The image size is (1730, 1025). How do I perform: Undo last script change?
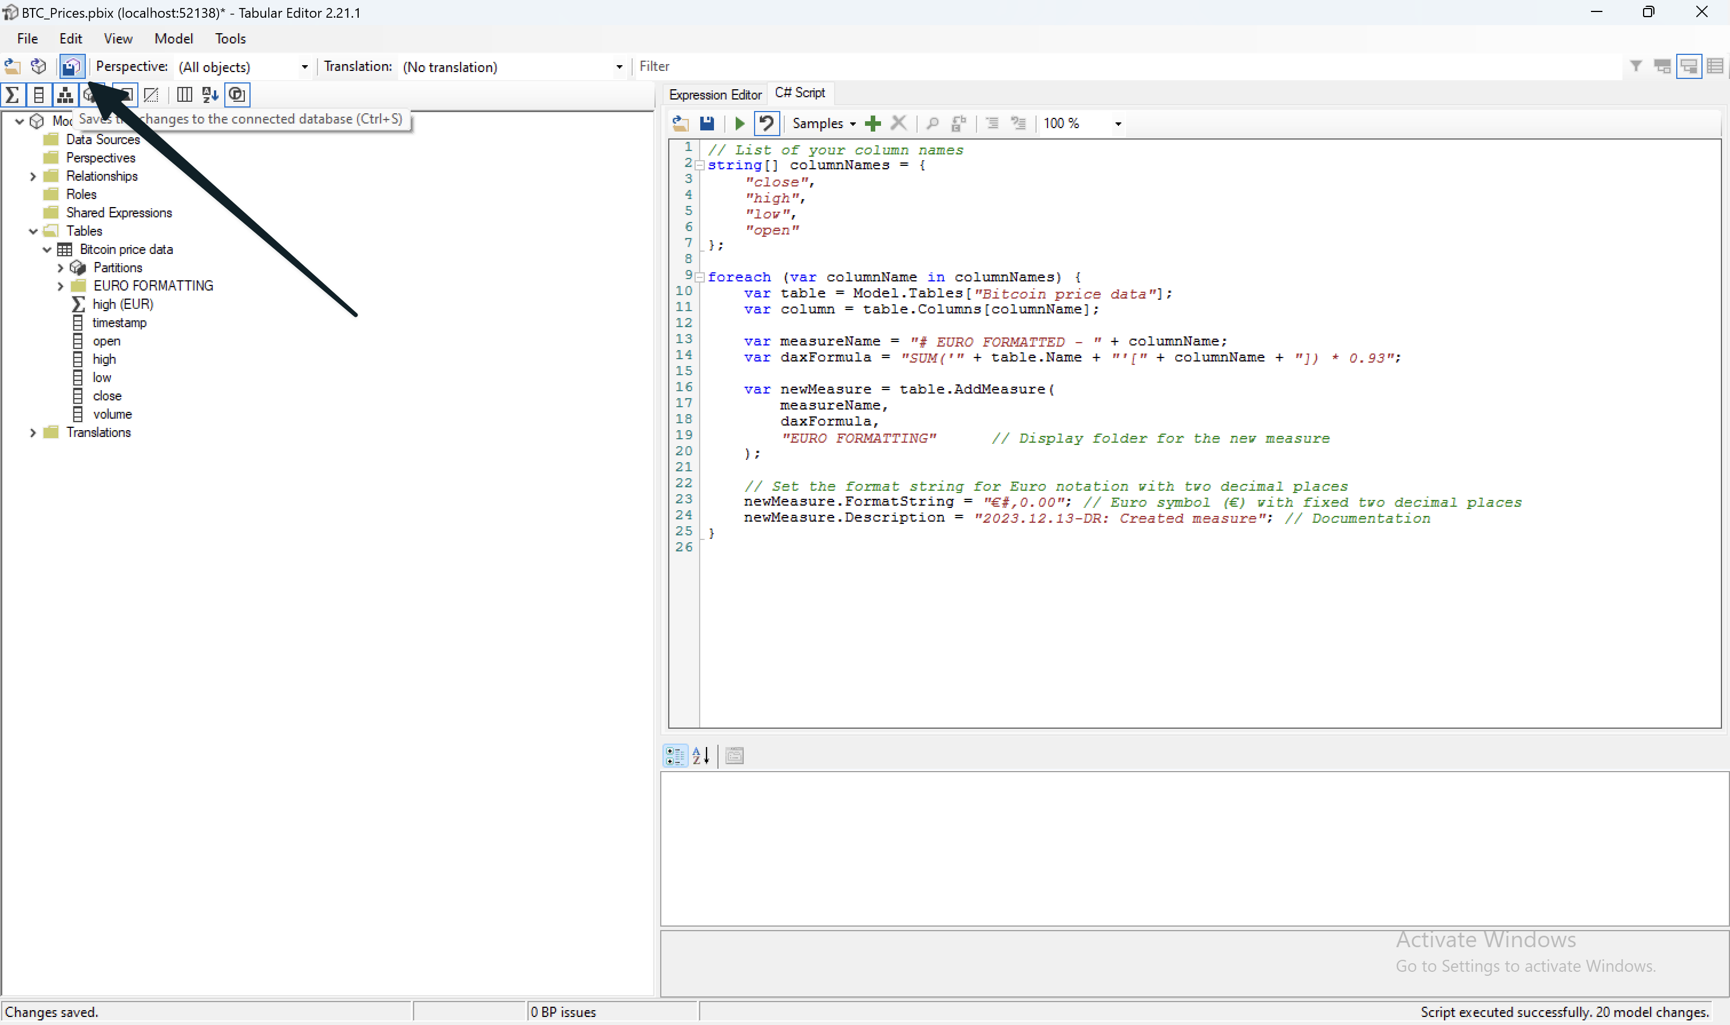coord(766,123)
